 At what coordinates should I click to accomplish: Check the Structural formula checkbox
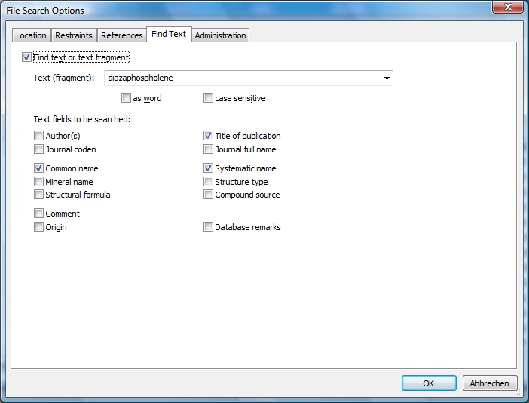coord(38,195)
